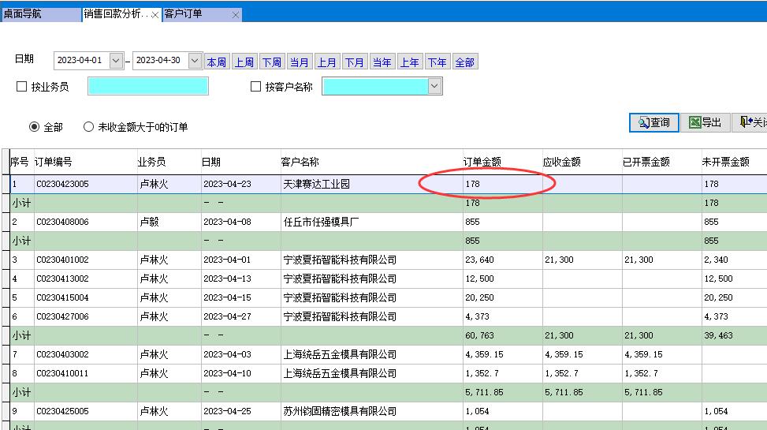Close the 销售回款分析 tab

[155, 15]
